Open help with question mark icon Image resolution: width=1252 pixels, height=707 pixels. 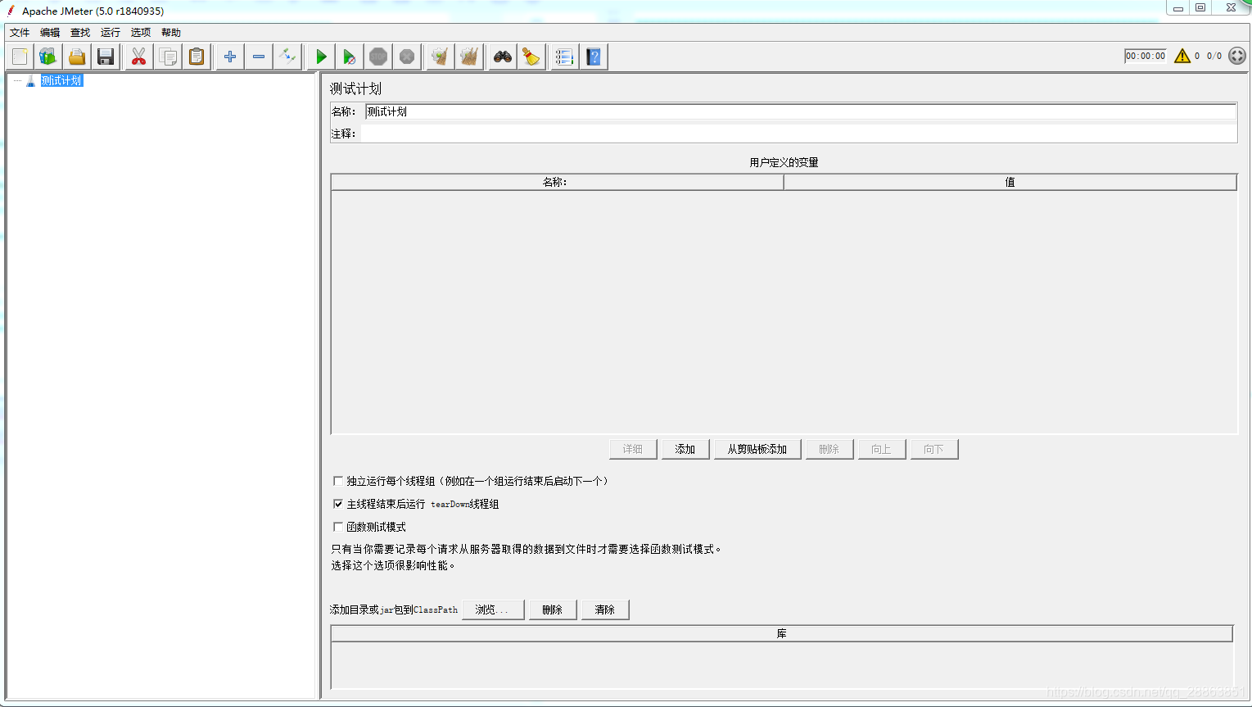(594, 57)
